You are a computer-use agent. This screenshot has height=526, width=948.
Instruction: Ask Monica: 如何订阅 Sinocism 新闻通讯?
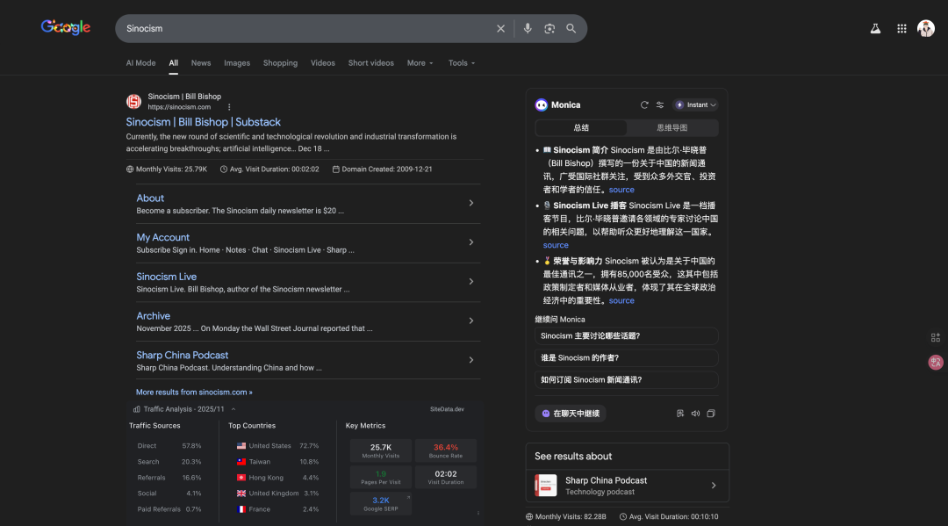(627, 379)
